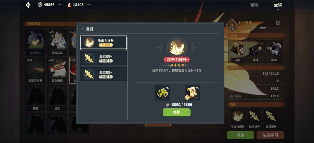Select second 战棍提升 passive skill entry
The height and width of the screenshot is (143, 314).
pyautogui.click(x=104, y=74)
